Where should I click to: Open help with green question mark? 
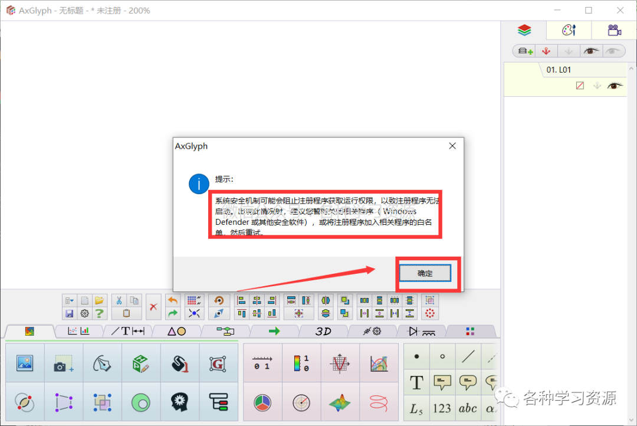(x=99, y=313)
